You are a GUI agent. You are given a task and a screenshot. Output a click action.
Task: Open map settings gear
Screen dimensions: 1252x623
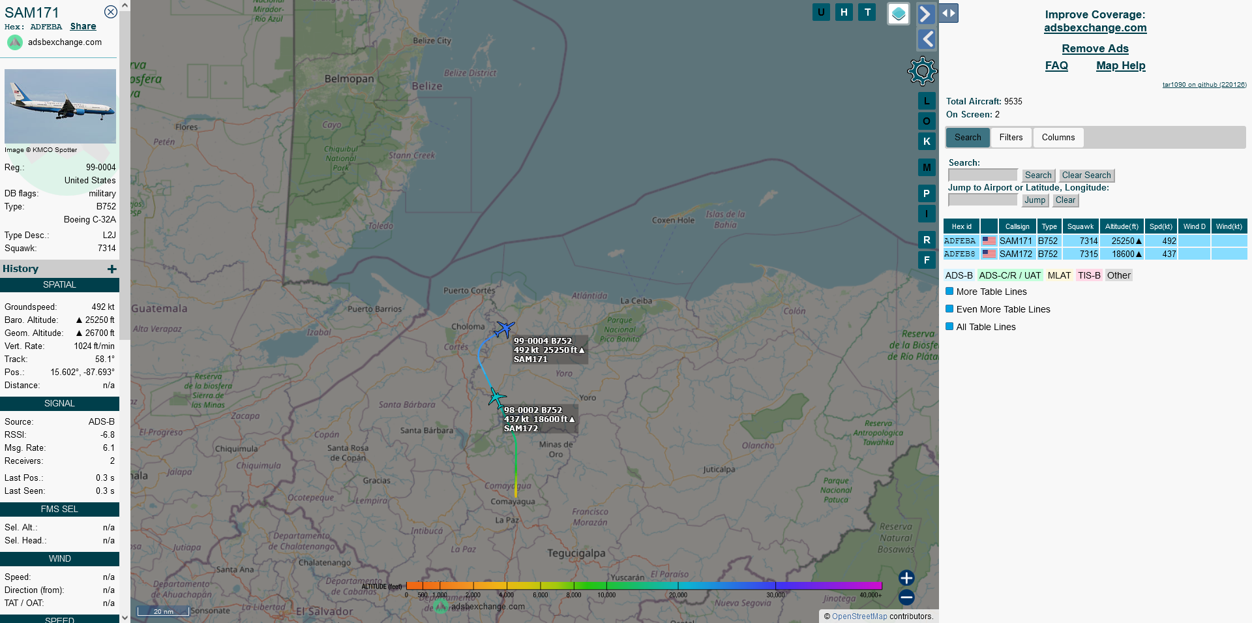pos(922,71)
